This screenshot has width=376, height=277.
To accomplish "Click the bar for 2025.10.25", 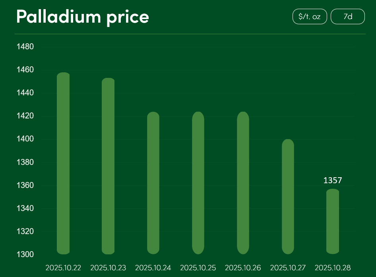I will [x=198, y=183].
